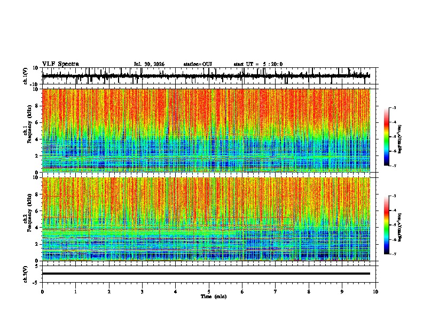423x327 pixels.
Task: Click the "1" tick on the time axis
Action: [75, 292]
